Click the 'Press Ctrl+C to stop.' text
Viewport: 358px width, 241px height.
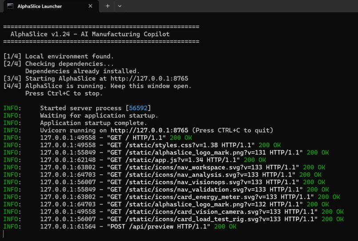(64, 93)
